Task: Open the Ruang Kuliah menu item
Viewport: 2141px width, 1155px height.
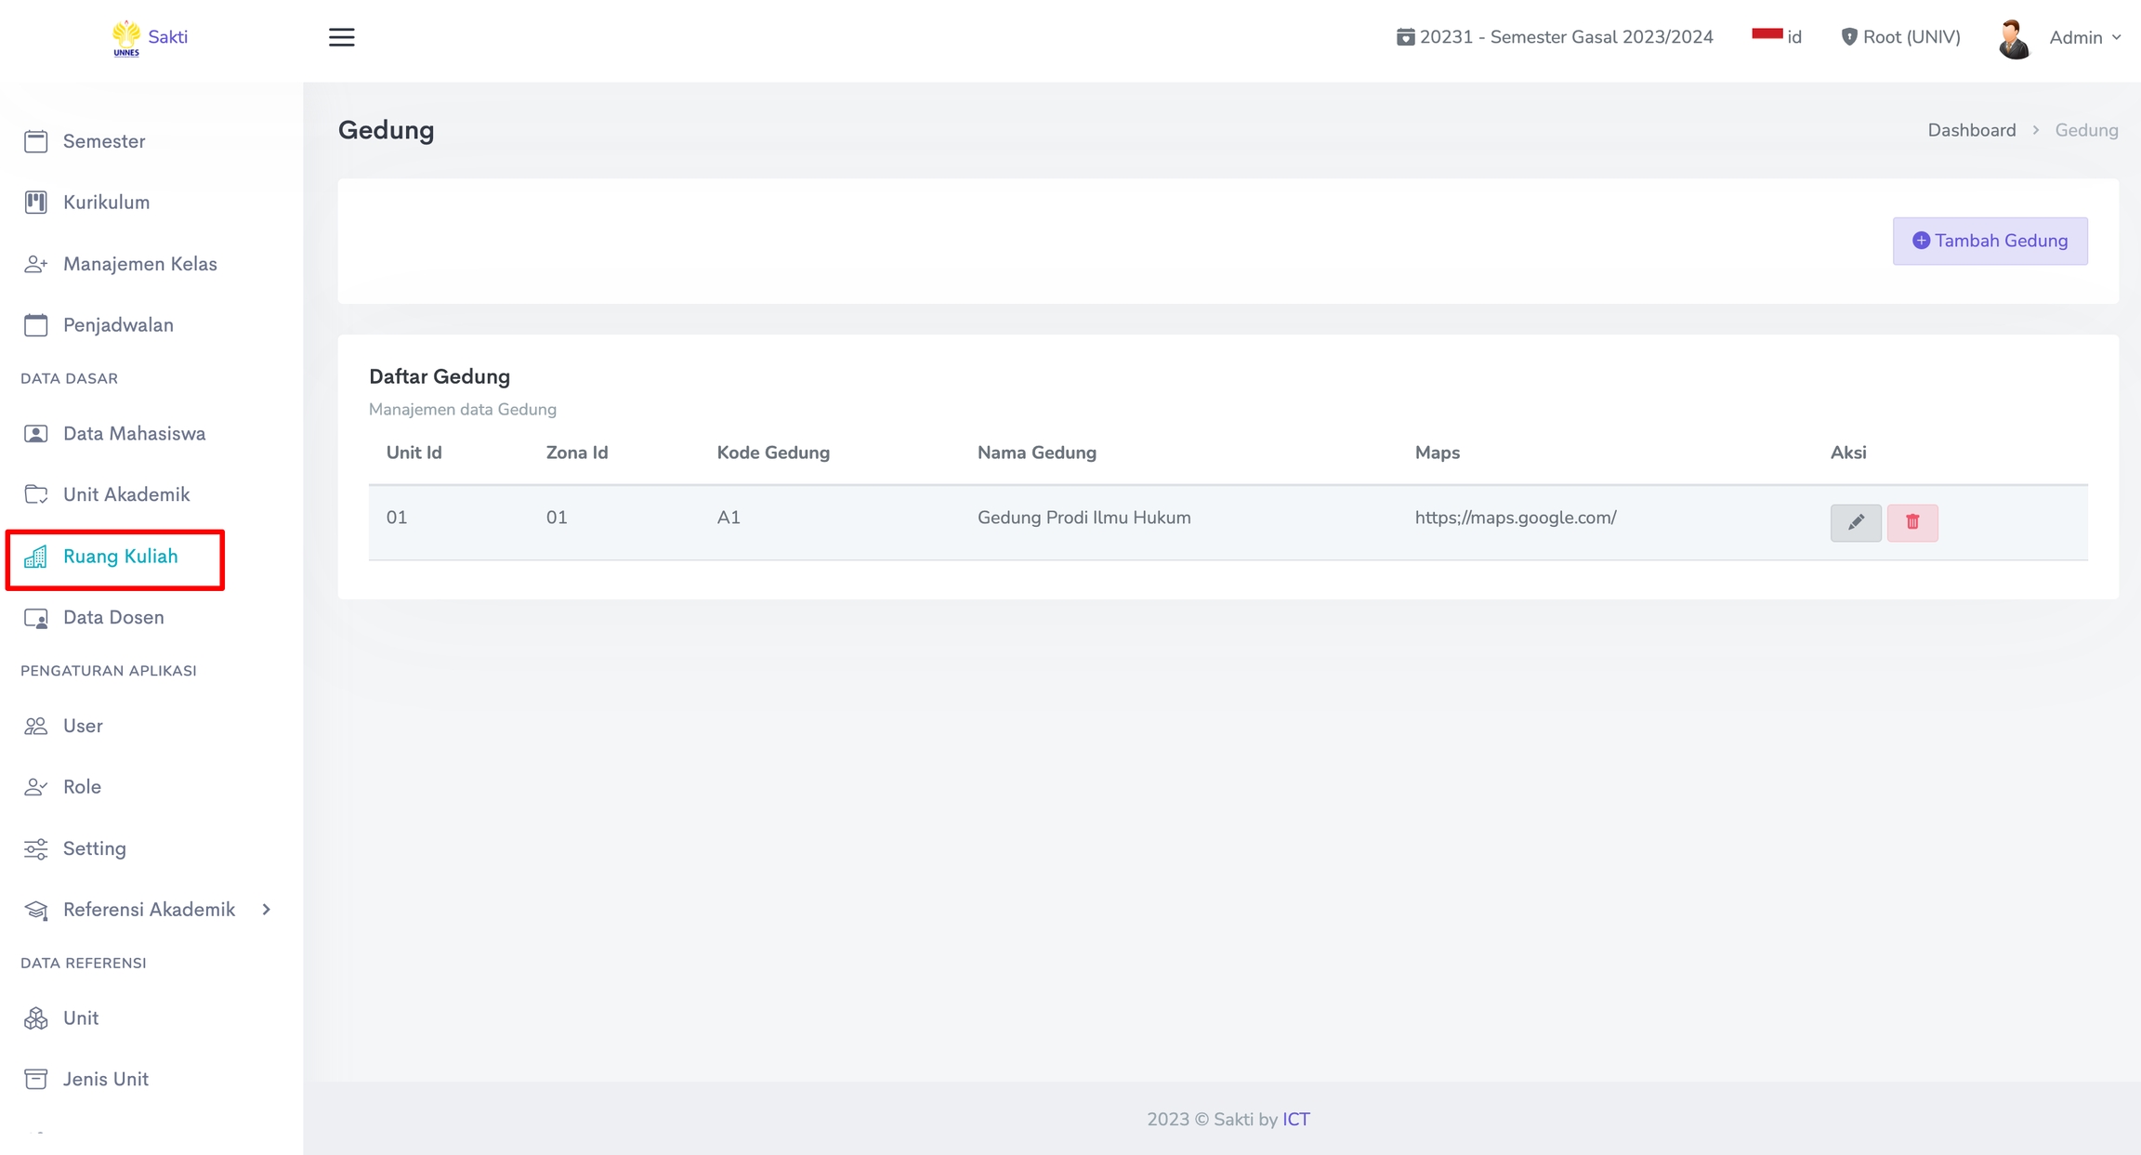Action: (x=120, y=557)
